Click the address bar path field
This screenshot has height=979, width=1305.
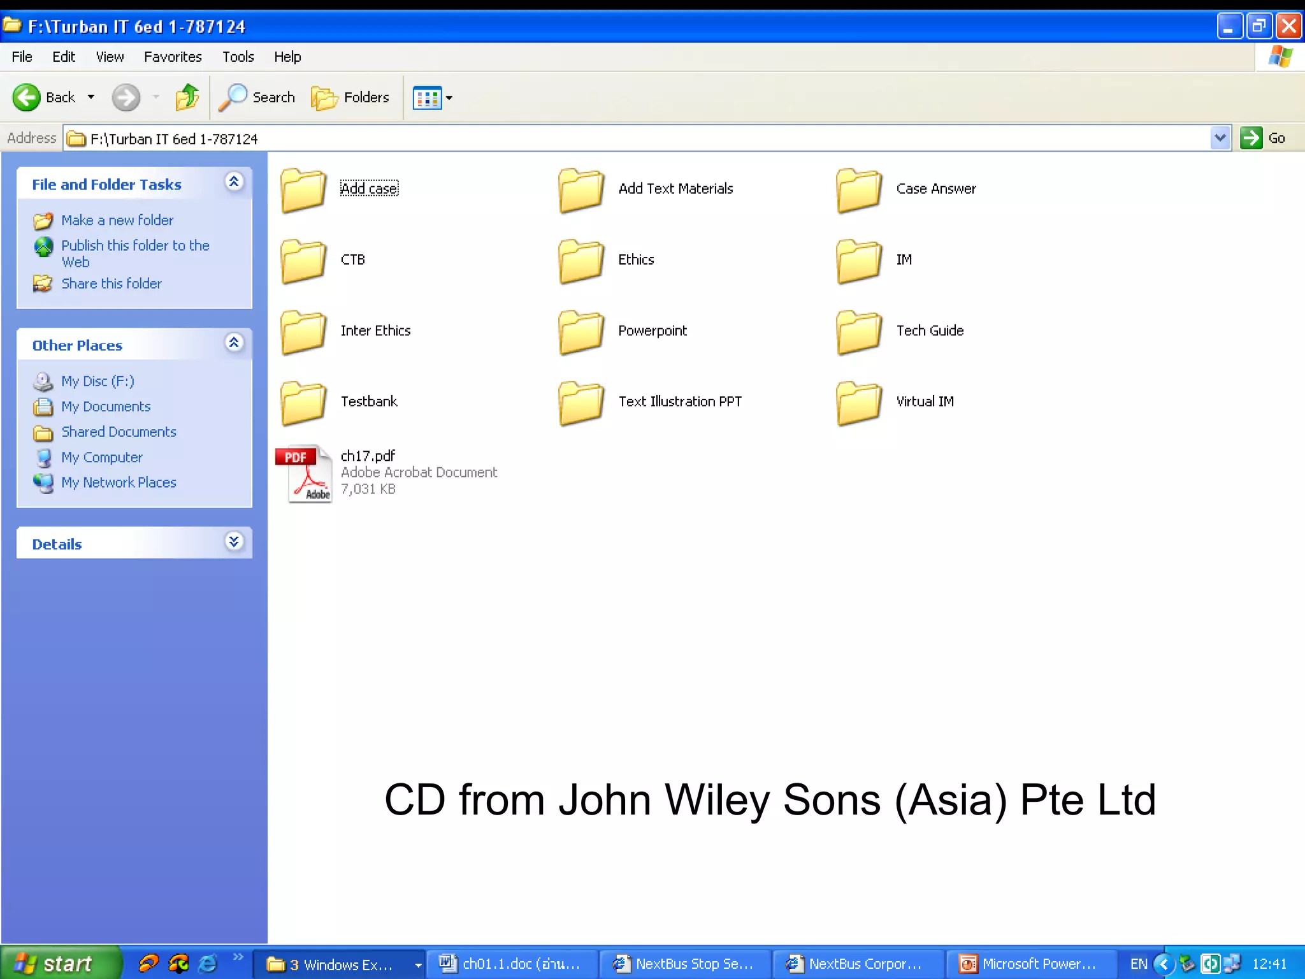[x=637, y=138]
